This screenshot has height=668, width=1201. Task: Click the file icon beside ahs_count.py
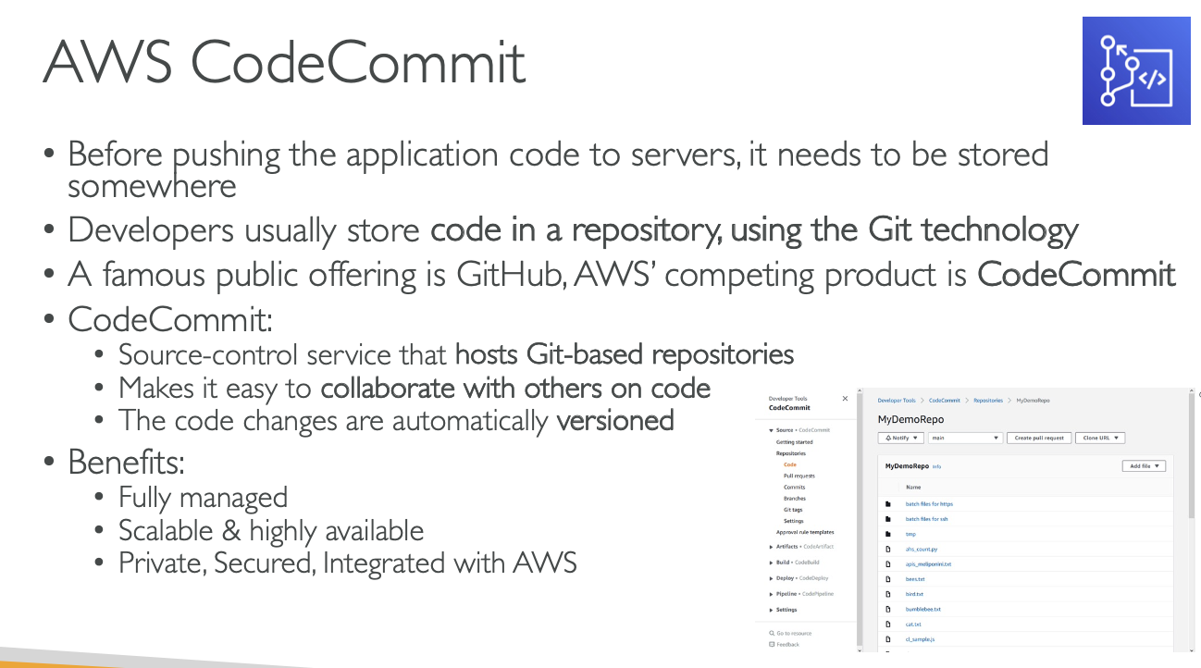coord(887,549)
